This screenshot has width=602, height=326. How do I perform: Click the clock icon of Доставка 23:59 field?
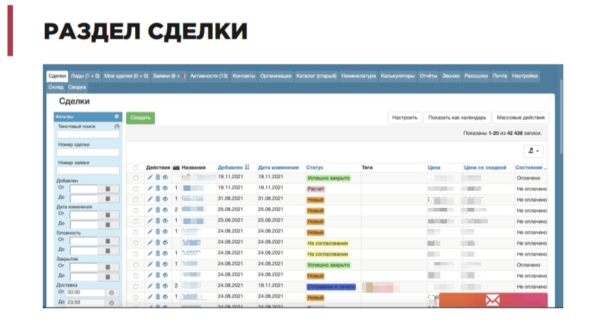(111, 303)
